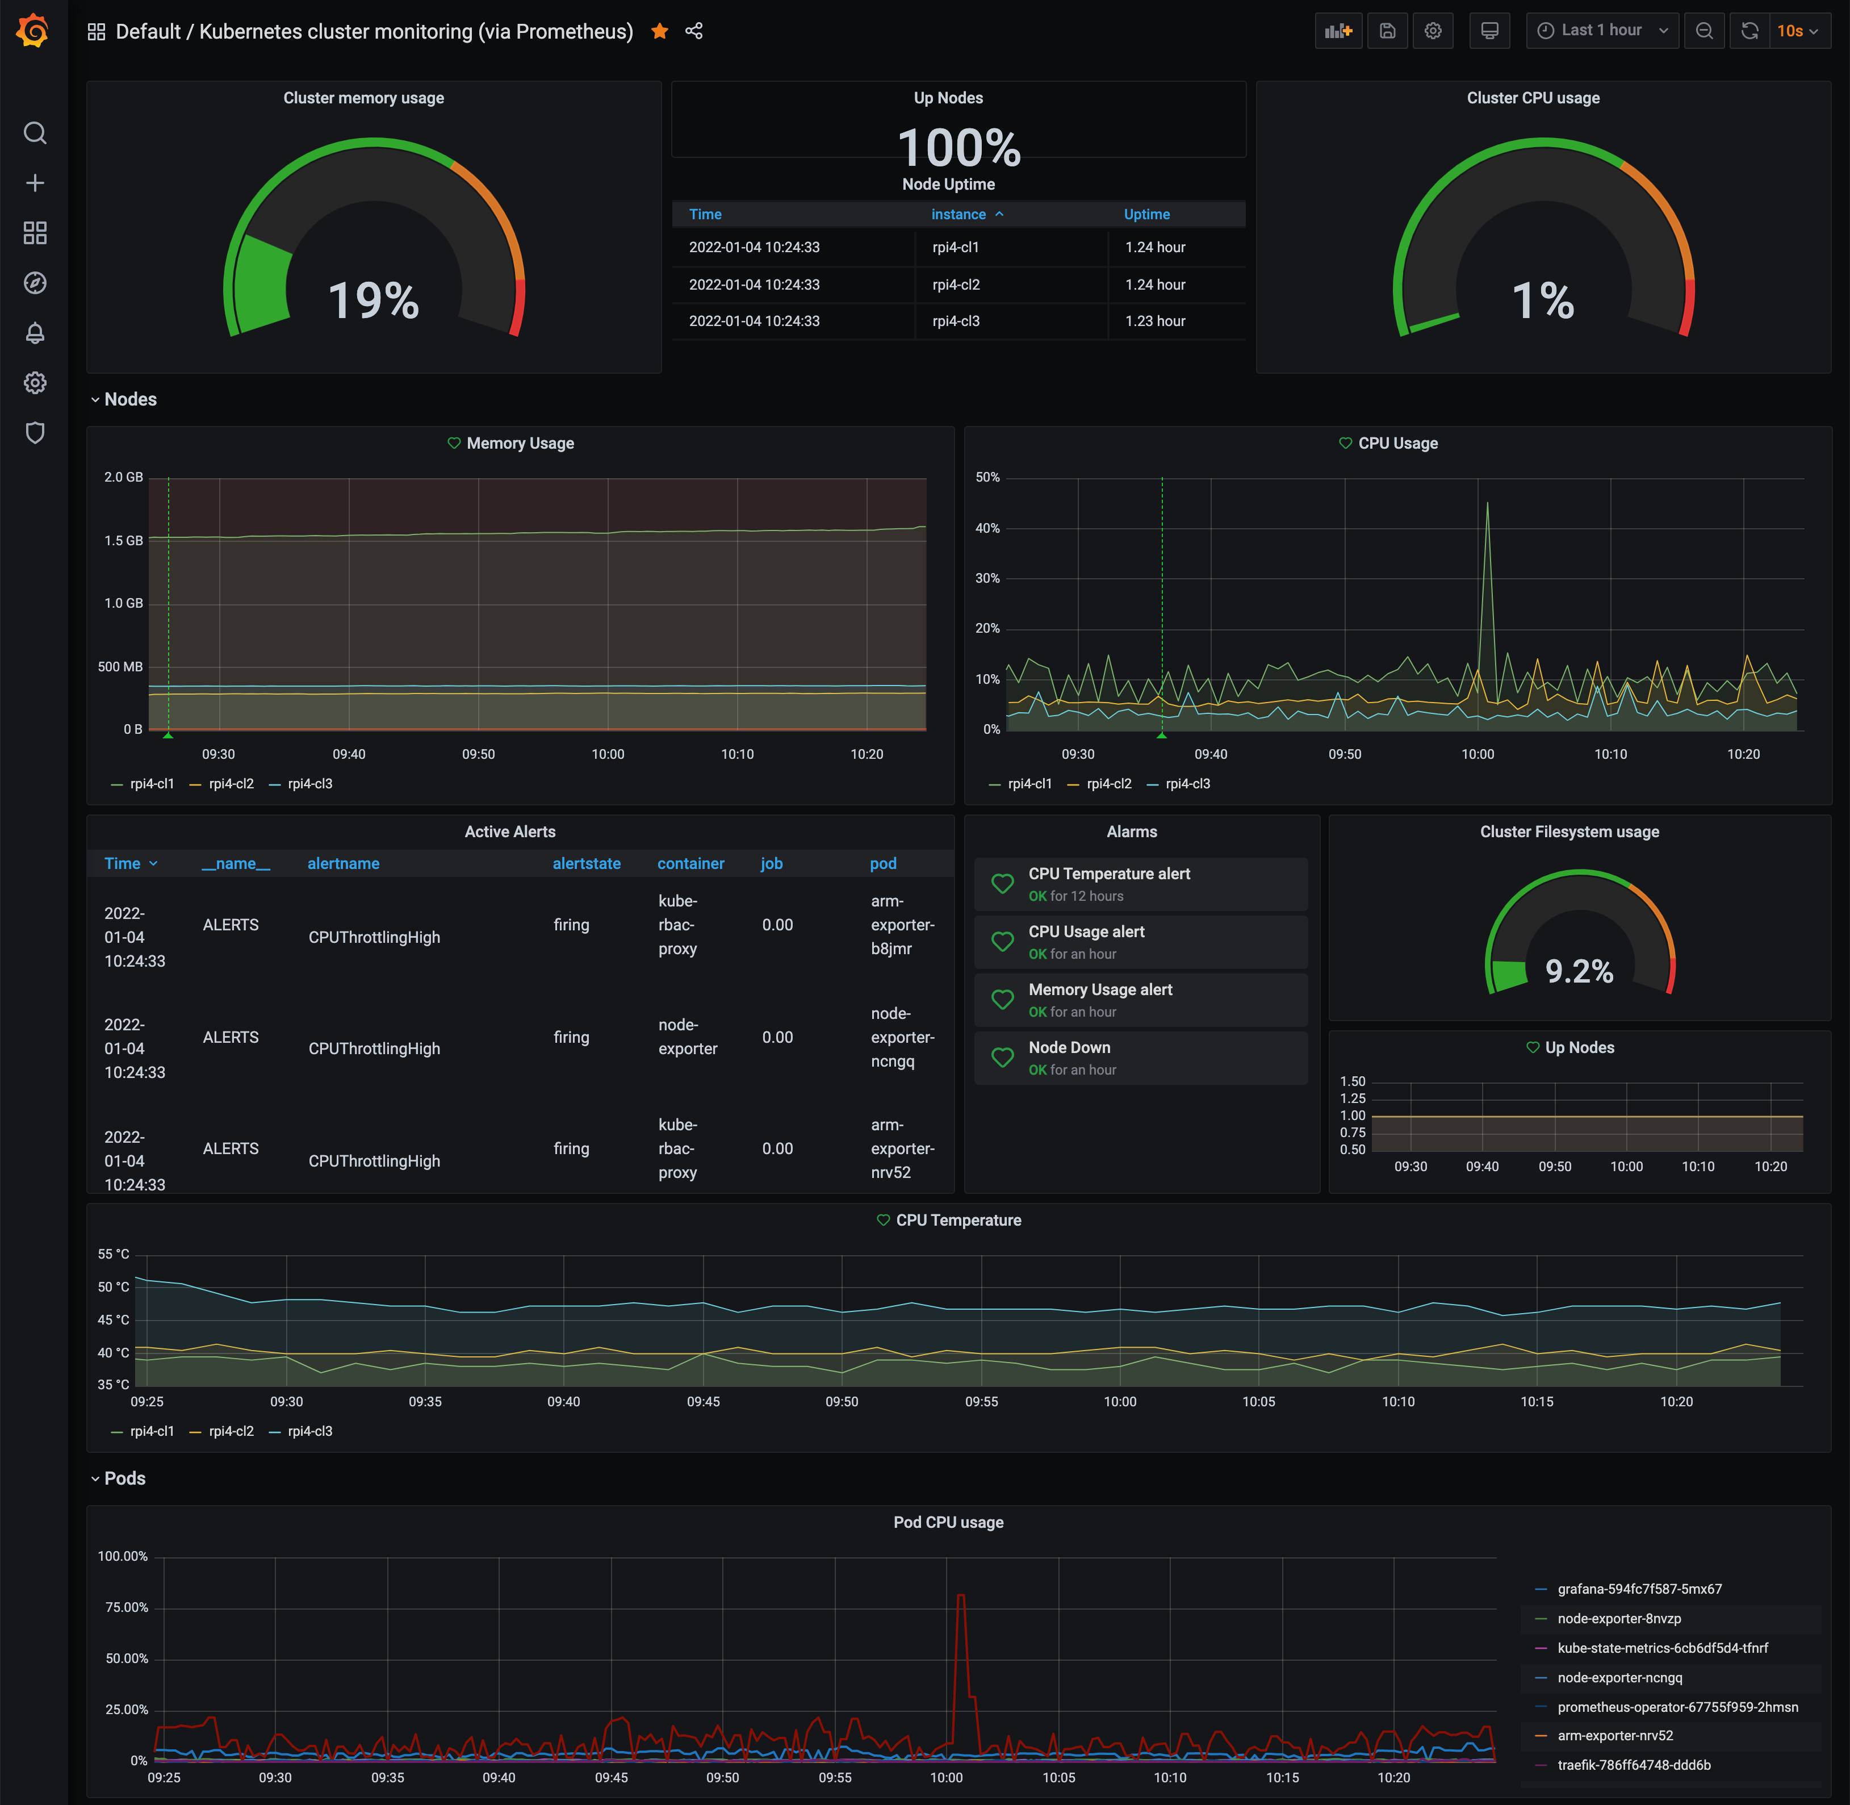Click the Grafana logo home icon
1850x1805 pixels.
pos(33,30)
